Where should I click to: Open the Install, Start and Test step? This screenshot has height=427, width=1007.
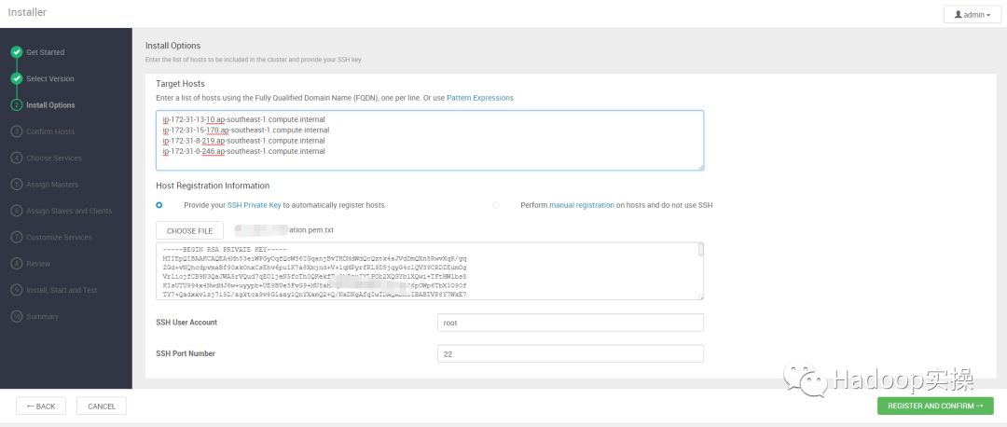click(62, 290)
